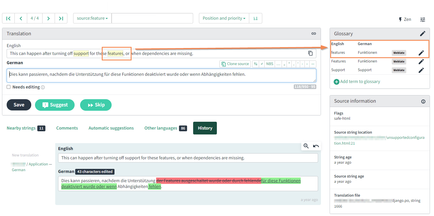Open the search tools settings icon top right
Viewport: 434px width, 216px height.
(422, 20)
